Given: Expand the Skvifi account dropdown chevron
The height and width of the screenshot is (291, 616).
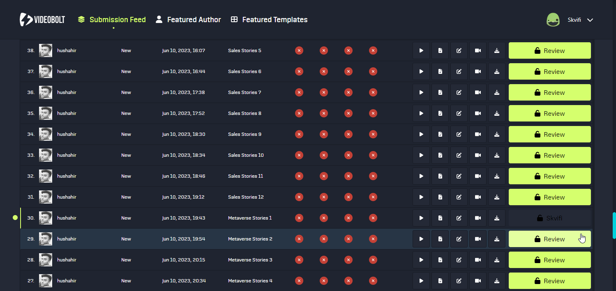Looking at the screenshot, I should tap(590, 20).
